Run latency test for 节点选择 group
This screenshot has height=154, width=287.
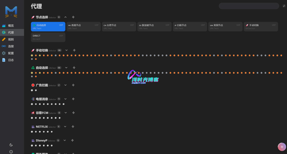73,17
